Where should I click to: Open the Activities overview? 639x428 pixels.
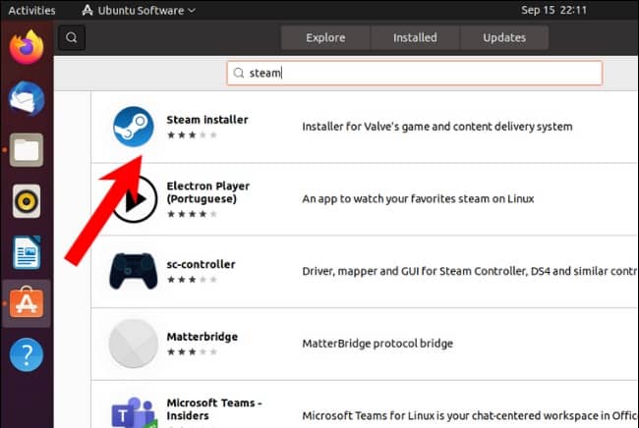click(31, 10)
